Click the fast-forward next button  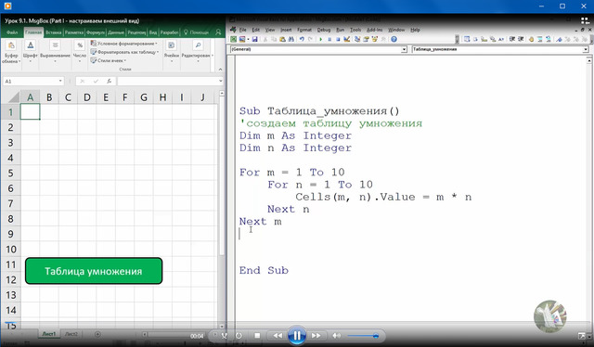[316, 336]
